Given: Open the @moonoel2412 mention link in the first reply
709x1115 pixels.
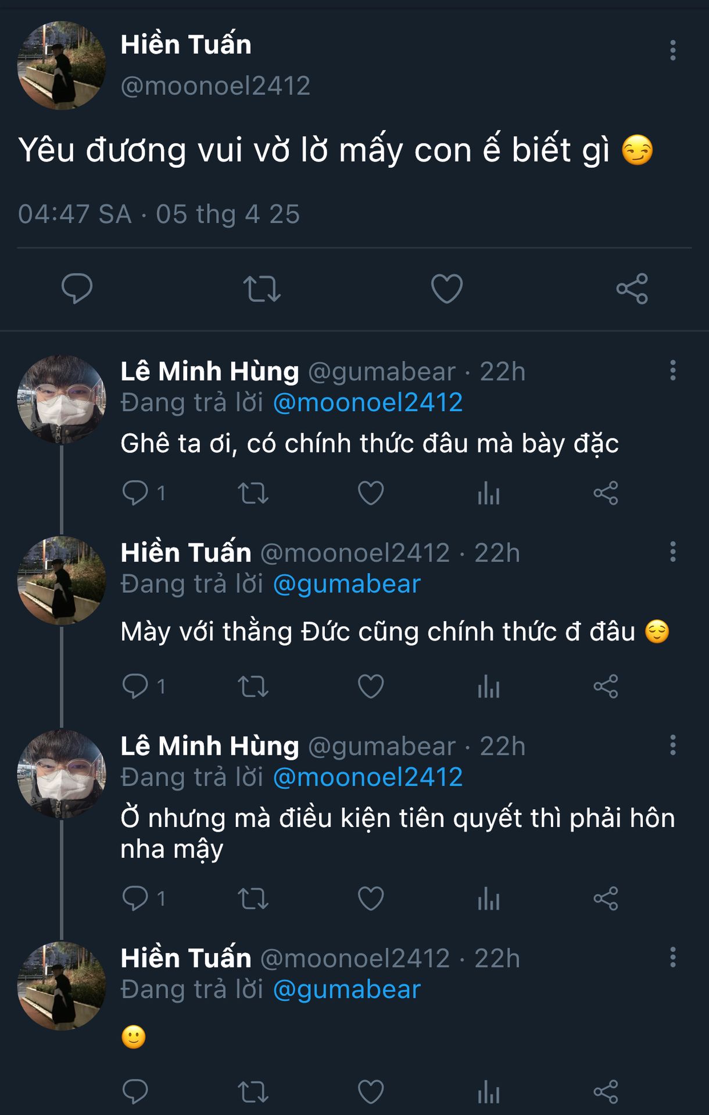Looking at the screenshot, I should (367, 402).
